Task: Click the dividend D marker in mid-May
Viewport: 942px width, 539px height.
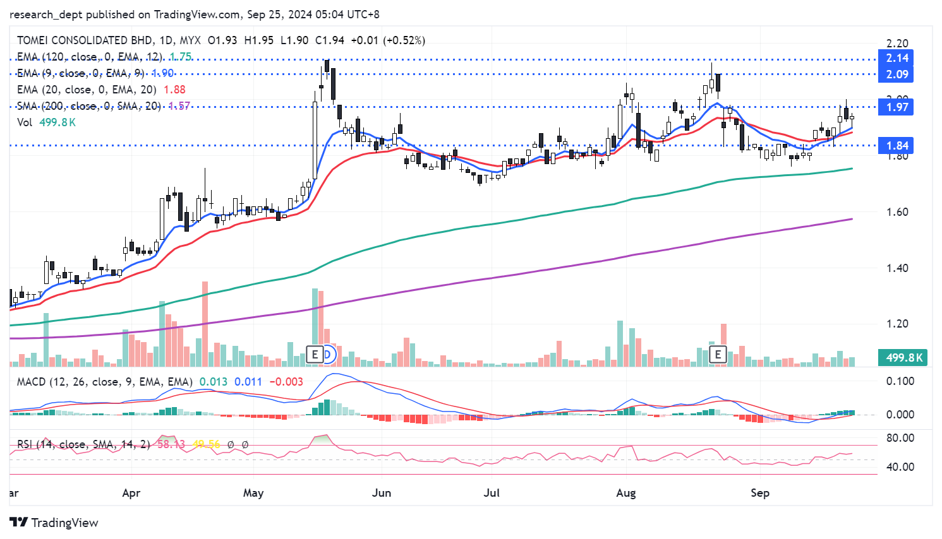Action: (327, 354)
